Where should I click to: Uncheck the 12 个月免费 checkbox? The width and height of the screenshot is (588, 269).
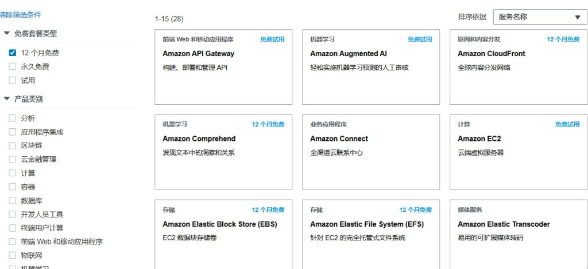tap(13, 53)
